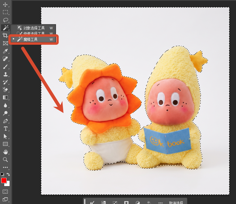Select the Rectangular Marquee tool
The height and width of the screenshot is (204, 236).
coord(5,12)
